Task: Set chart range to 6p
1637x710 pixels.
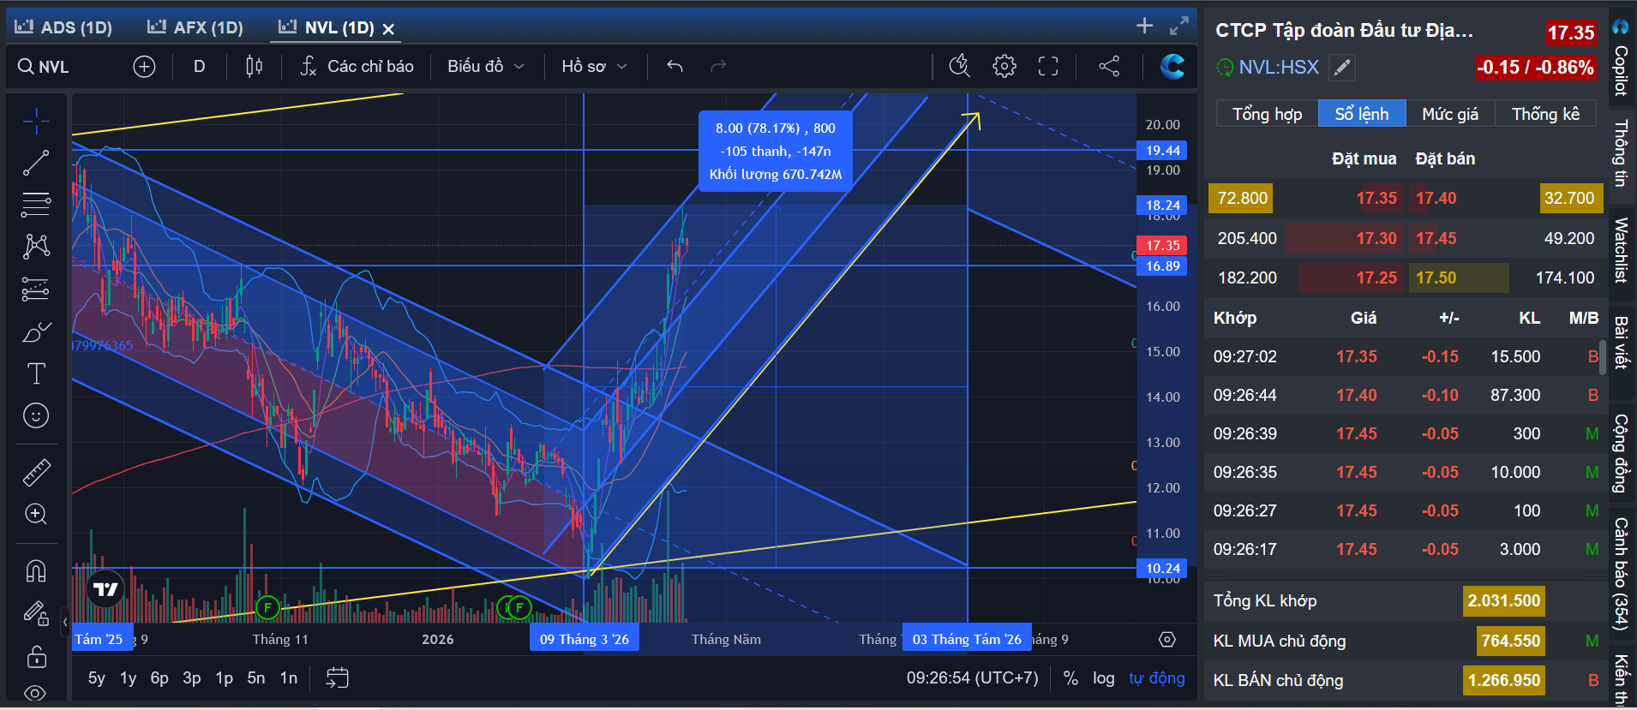Action: (159, 678)
